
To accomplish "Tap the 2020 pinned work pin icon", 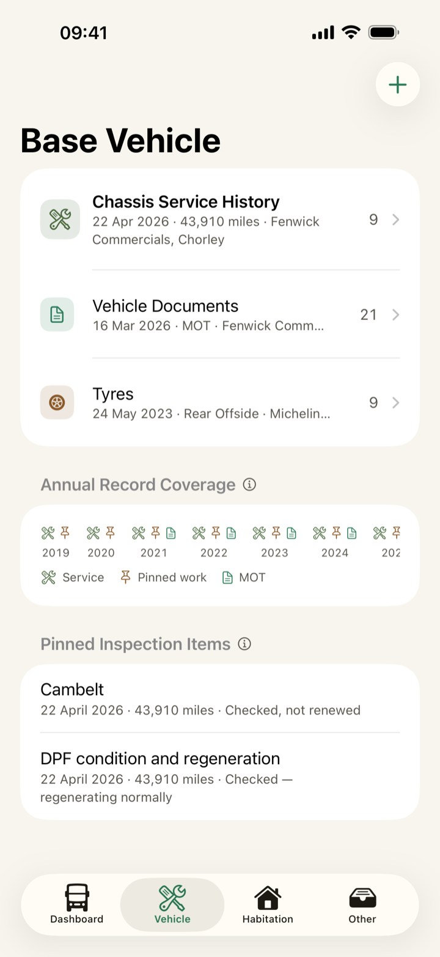I will tap(110, 533).
